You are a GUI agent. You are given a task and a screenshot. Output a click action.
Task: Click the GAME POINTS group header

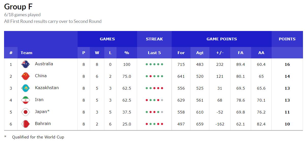[222, 39]
